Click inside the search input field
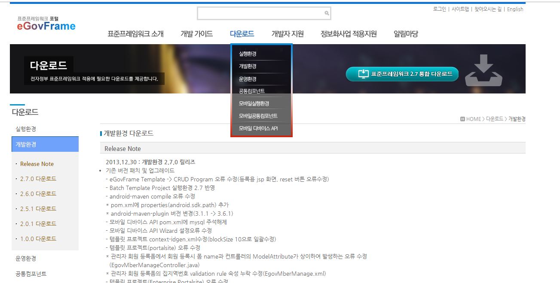560x283 pixels. point(260,14)
